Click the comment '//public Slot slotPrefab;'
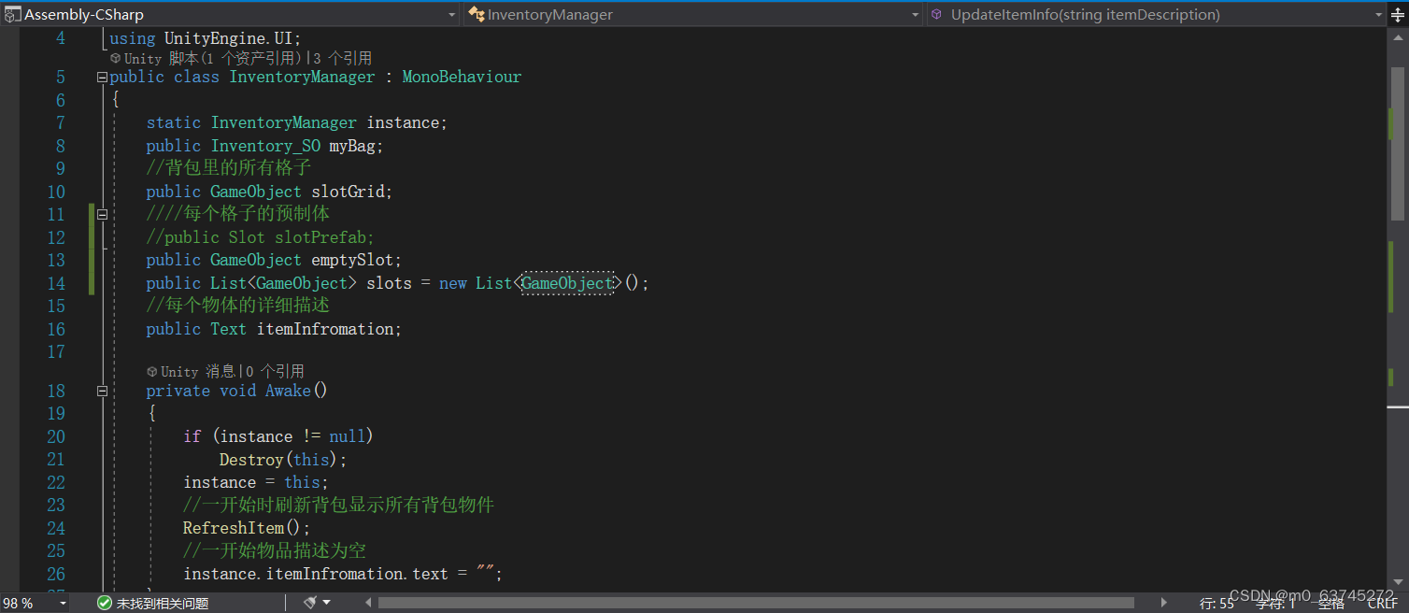1409x613 pixels. tap(261, 237)
